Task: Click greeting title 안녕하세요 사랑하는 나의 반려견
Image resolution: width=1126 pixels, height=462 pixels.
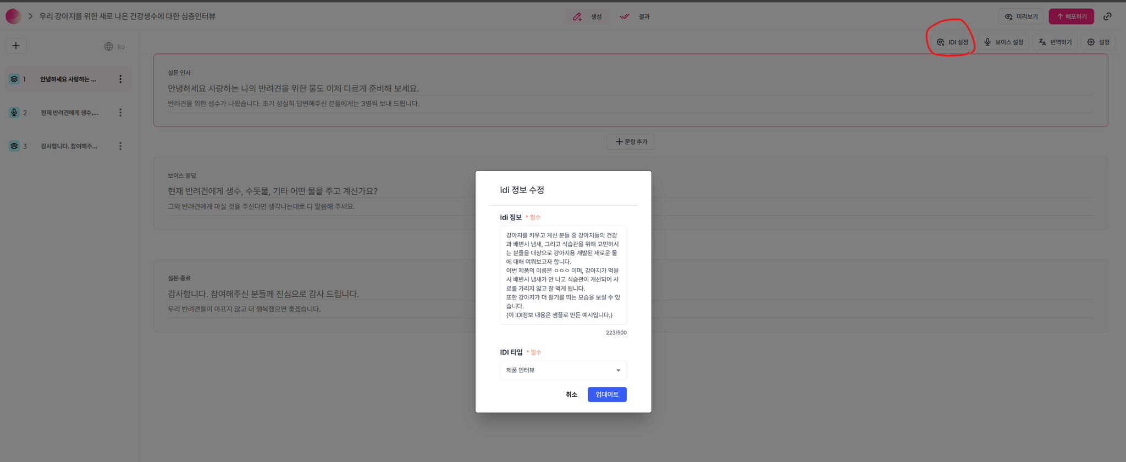Action: coord(293,88)
